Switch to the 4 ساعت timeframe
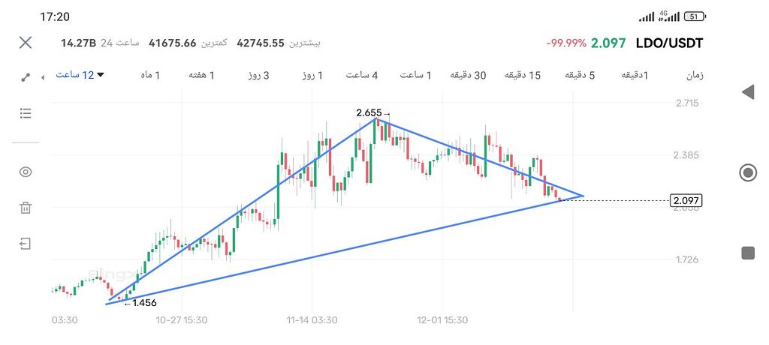The width and height of the screenshot is (769, 345). tap(362, 75)
